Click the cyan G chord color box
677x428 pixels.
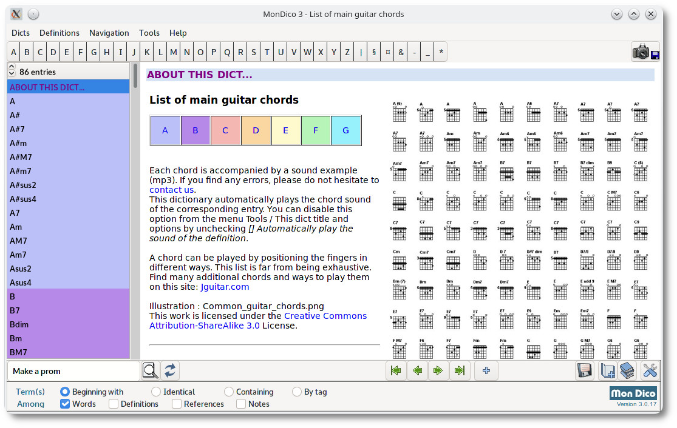346,130
